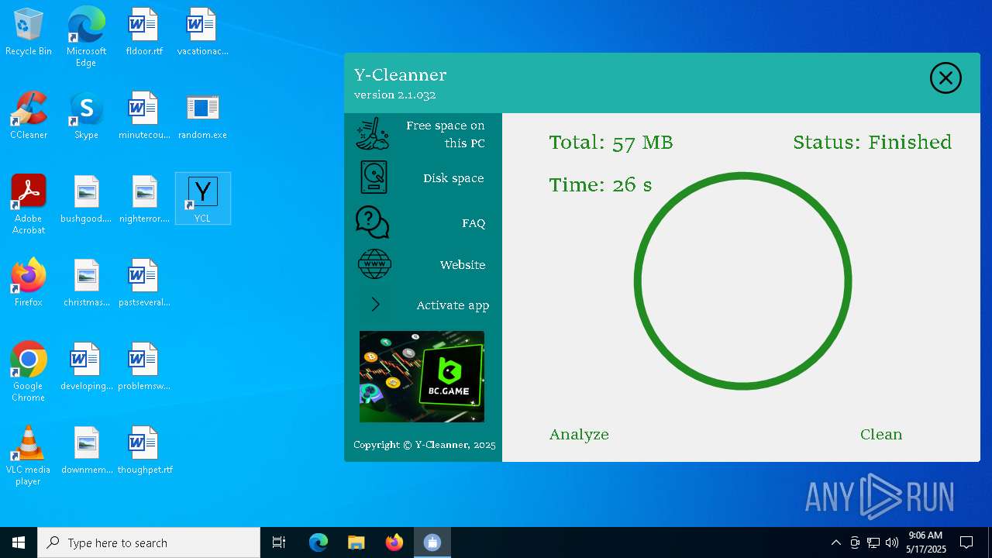
Task: Select the Activate app option
Action: [453, 305]
